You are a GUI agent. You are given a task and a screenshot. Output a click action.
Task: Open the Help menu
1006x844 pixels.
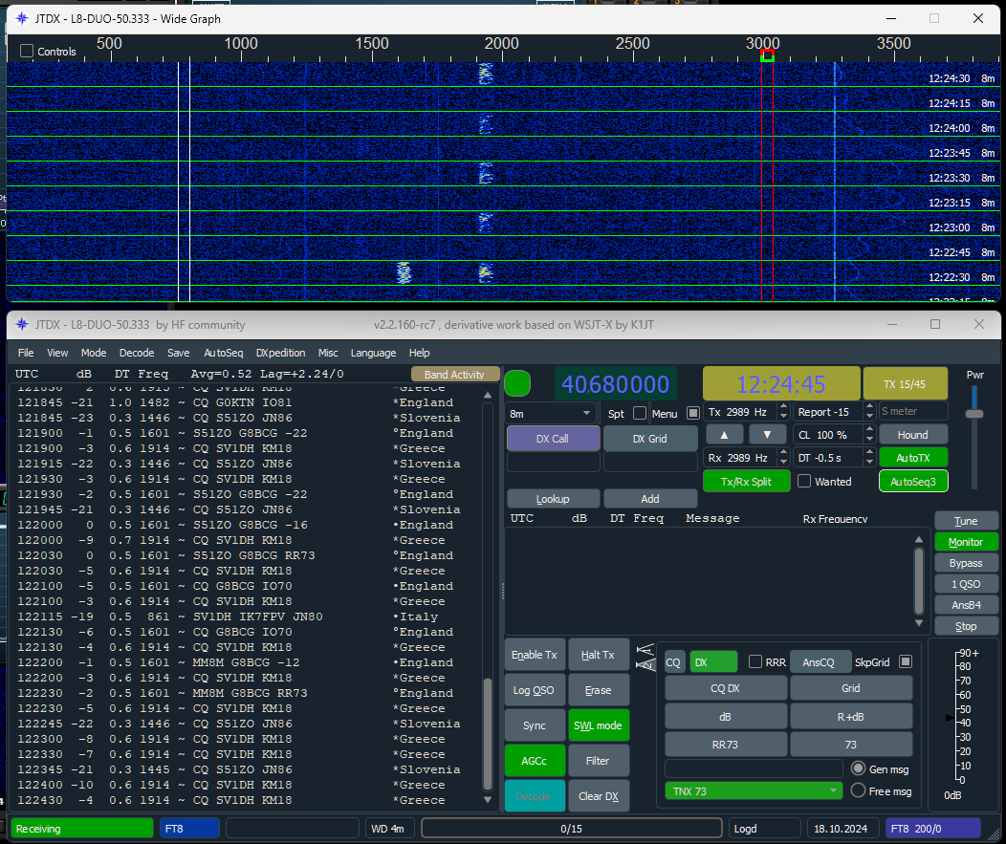pyautogui.click(x=419, y=353)
